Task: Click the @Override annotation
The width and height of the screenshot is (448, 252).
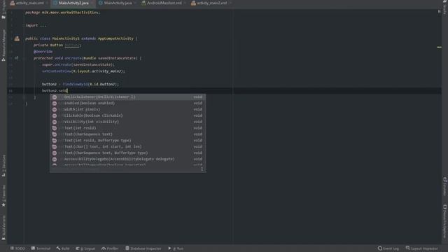Action: (43, 52)
